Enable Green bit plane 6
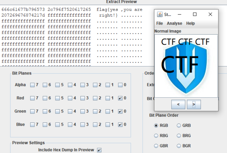The image size is (227, 153). pyautogui.click(x=45, y=111)
